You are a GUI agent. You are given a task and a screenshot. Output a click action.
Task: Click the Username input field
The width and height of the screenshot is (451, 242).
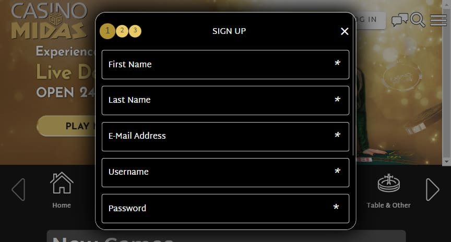225,173
